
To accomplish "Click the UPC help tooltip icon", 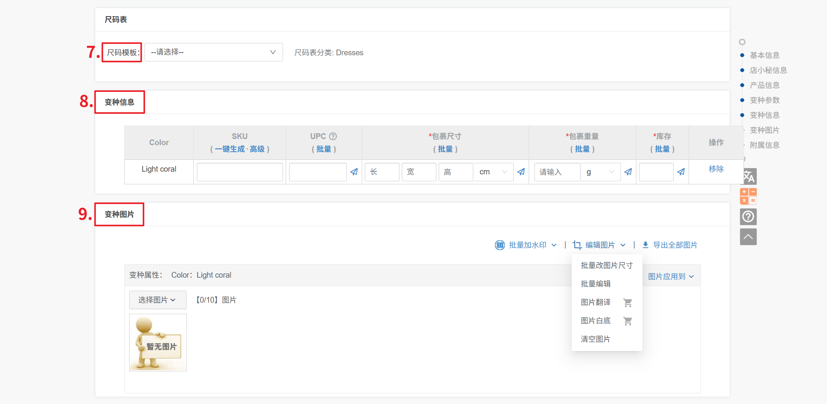I will coord(333,136).
